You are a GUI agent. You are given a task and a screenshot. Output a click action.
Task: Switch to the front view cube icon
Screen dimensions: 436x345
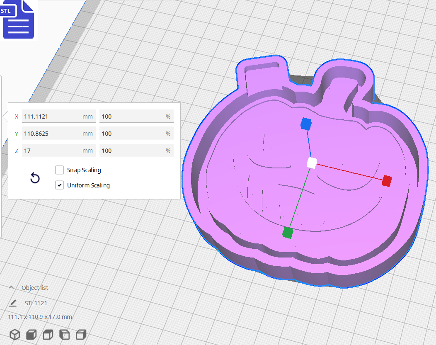click(x=31, y=334)
